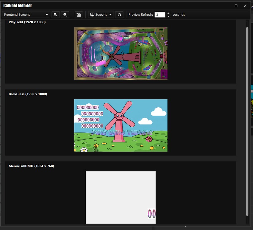Refresh previews with the reload icon

tap(119, 15)
